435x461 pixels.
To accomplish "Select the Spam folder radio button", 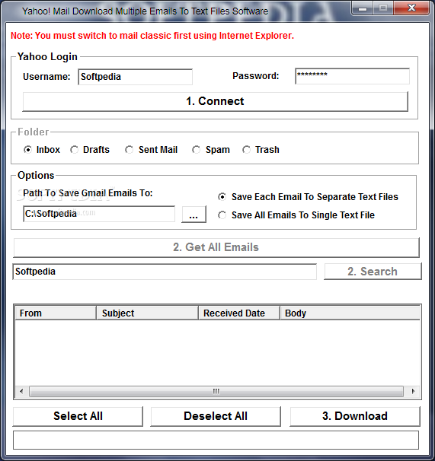I will 196,150.
